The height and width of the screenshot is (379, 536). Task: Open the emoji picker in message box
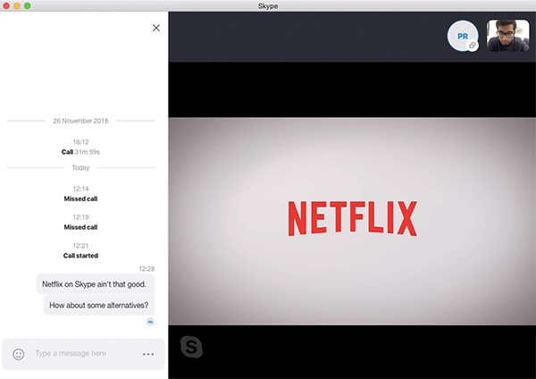(18, 354)
